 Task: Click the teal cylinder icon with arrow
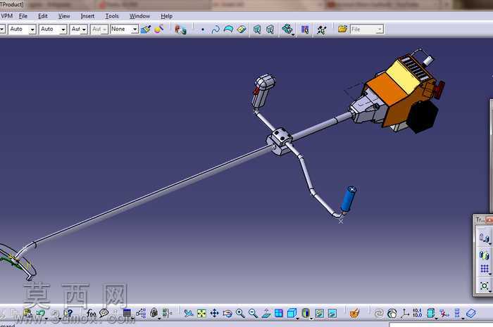(431, 313)
